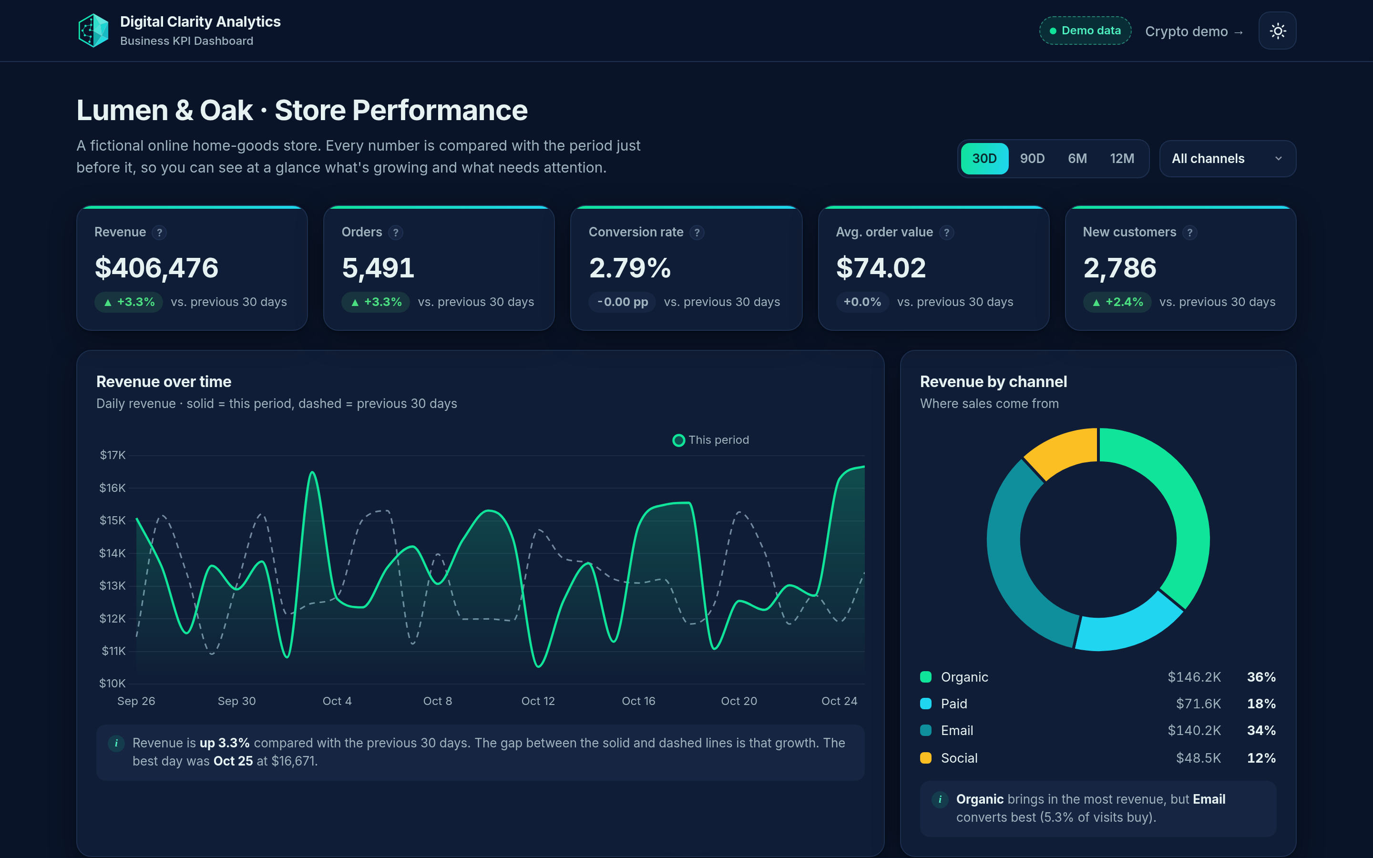Screen dimensions: 1373x858
Task: Click Revenue +3.3% up-arrow badge
Action: [129, 302]
